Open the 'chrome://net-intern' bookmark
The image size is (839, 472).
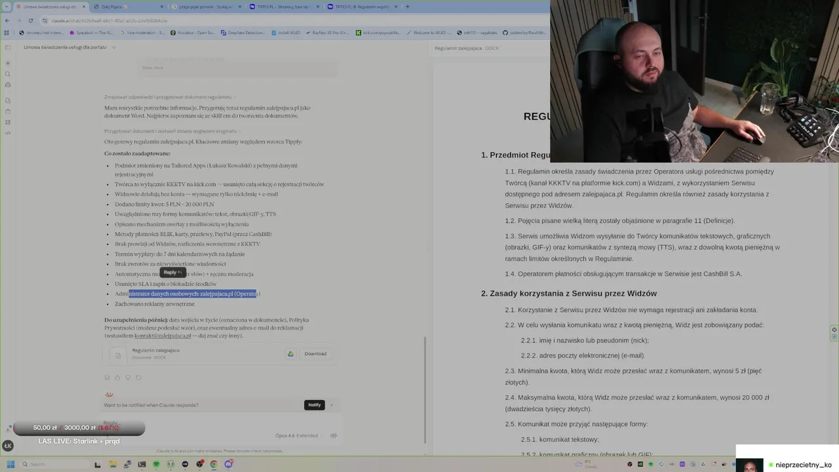41,32
